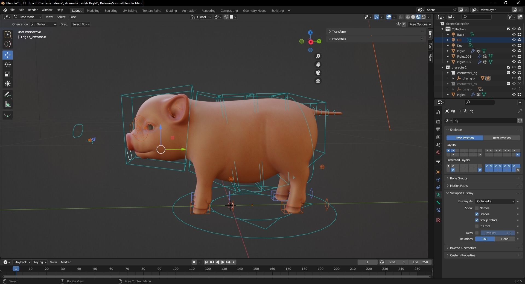
Task: Hide Piglet.001 object via eye icon
Action: coord(514,56)
